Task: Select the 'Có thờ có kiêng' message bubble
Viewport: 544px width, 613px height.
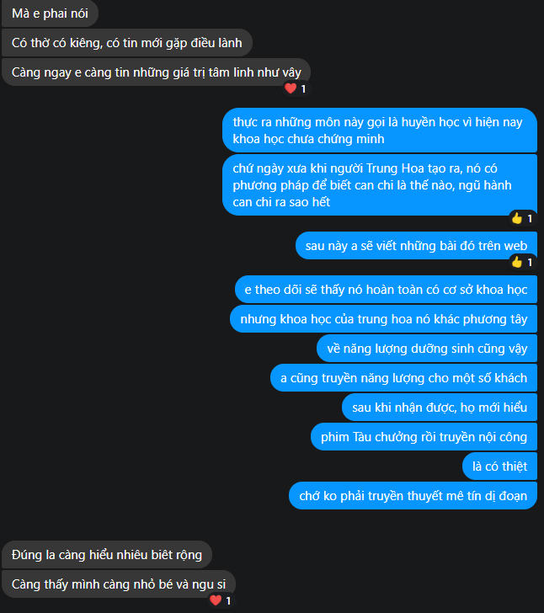Action: 127,43
